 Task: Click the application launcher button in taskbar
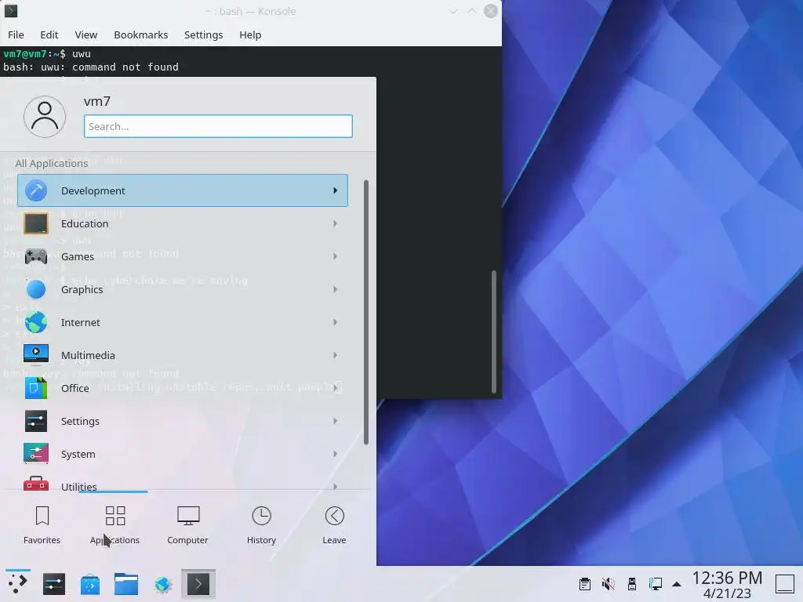[18, 584]
